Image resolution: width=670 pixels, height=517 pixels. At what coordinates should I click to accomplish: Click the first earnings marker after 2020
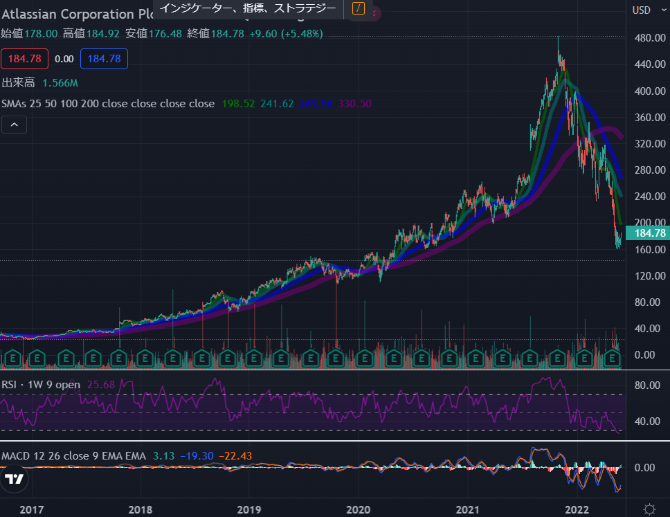click(x=365, y=358)
